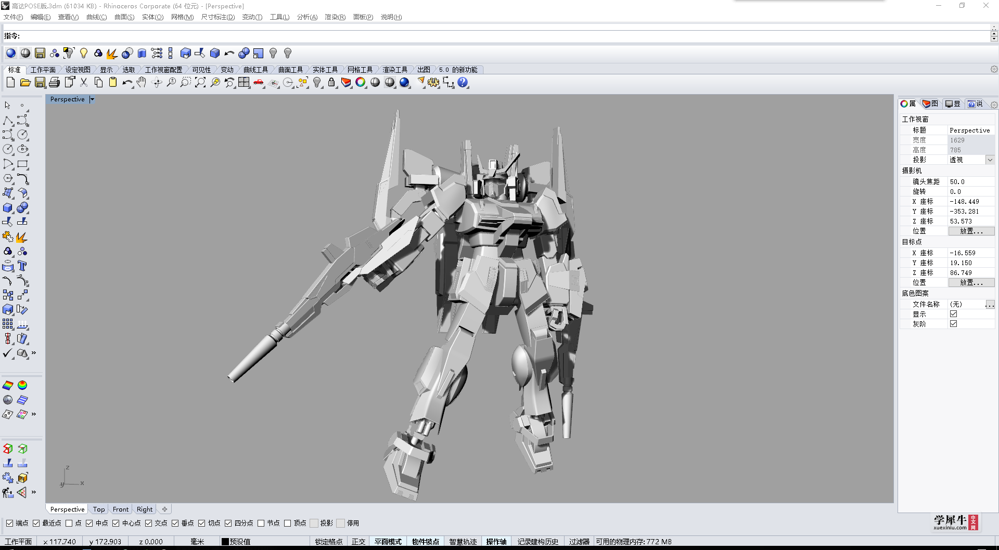The height and width of the screenshot is (550, 999).
Task: Toggle the 最近点 osnap checkbox
Action: 36,523
